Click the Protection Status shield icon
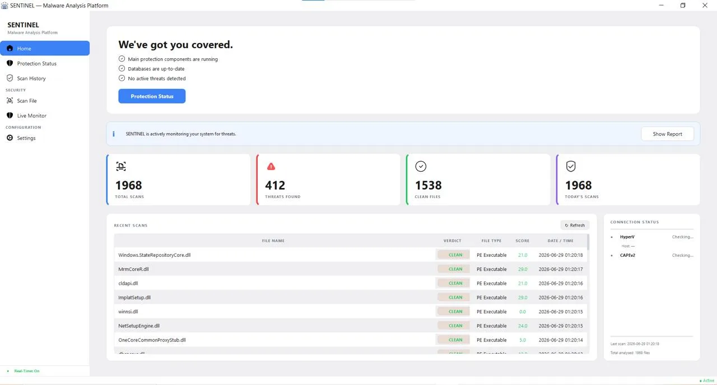 pyautogui.click(x=10, y=63)
